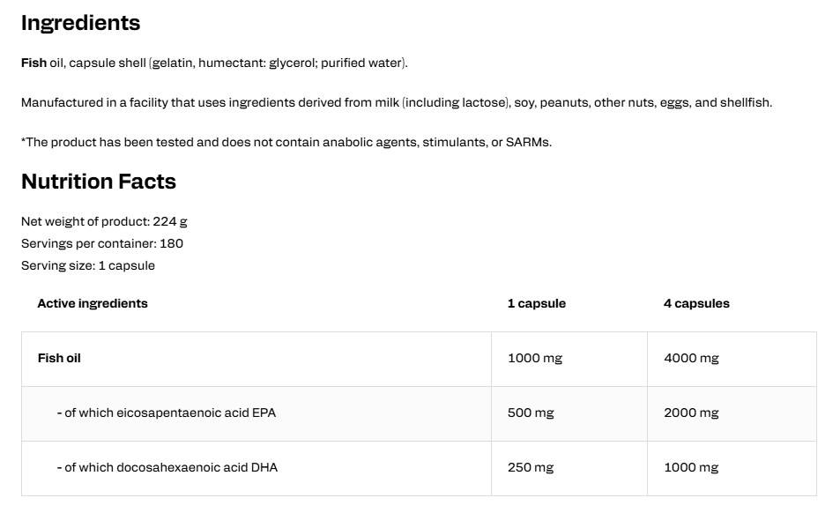The width and height of the screenshot is (840, 513).
Task: Click the Net weight of product line
Action: (104, 222)
